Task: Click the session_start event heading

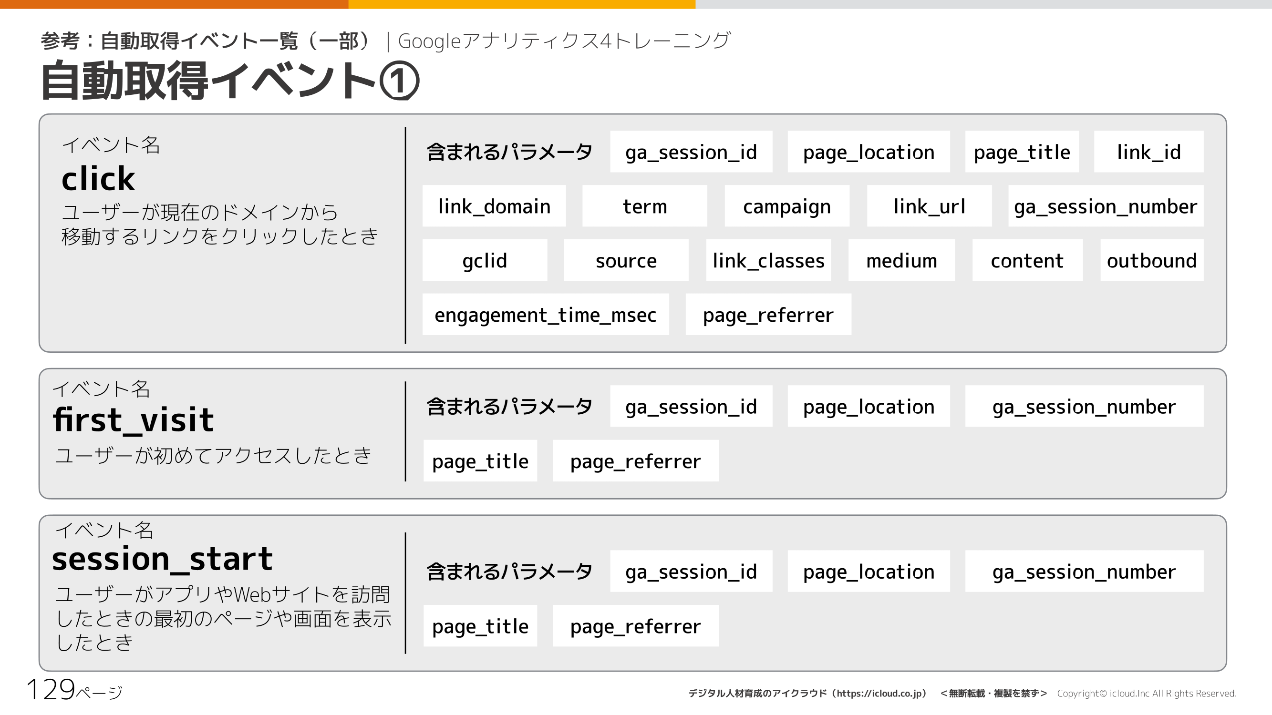Action: point(163,558)
